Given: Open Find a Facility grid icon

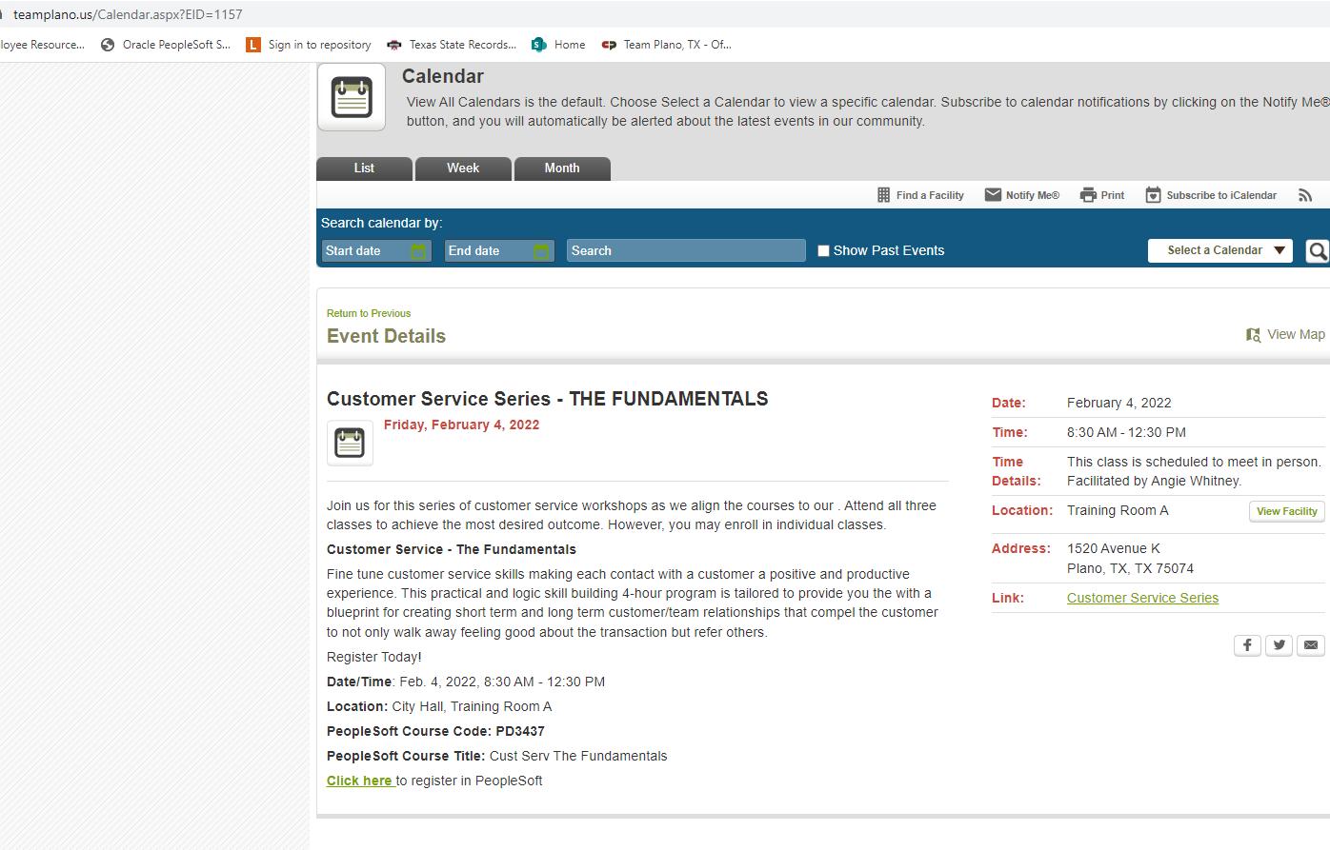Looking at the screenshot, I should pos(883,194).
